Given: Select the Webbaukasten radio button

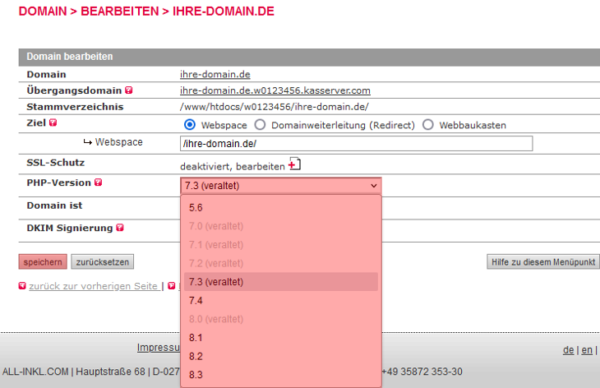Looking at the screenshot, I should (428, 125).
